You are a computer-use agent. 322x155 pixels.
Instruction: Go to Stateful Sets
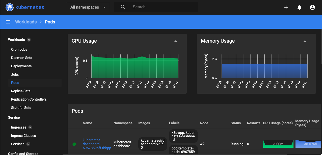(x=21, y=108)
